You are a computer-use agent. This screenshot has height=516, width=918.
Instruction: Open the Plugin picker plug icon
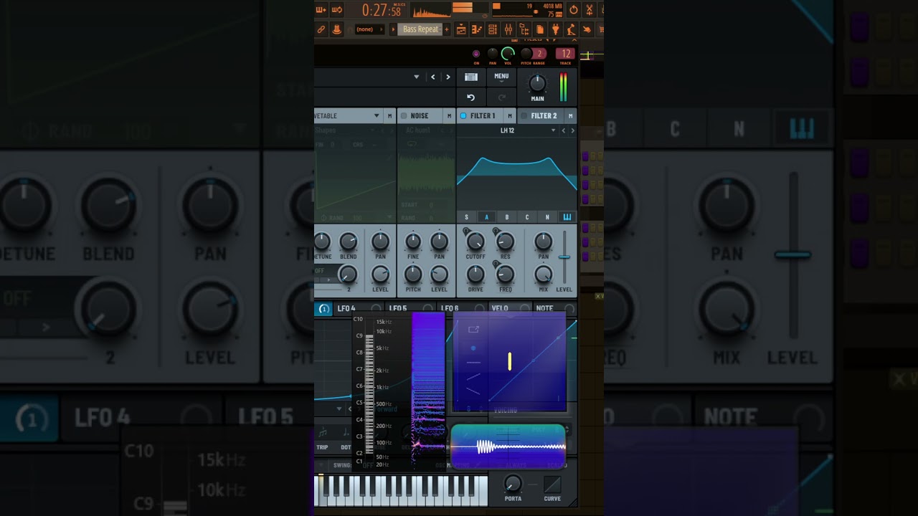click(x=556, y=29)
